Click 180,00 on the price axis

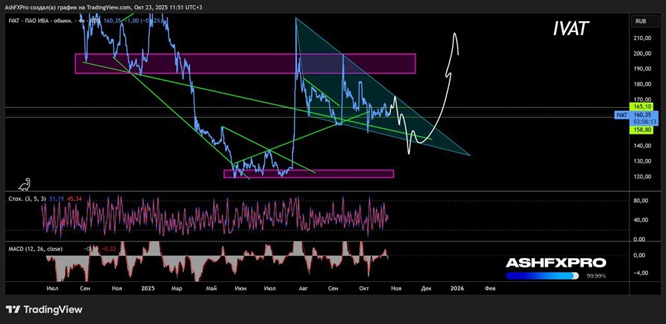pos(643,84)
